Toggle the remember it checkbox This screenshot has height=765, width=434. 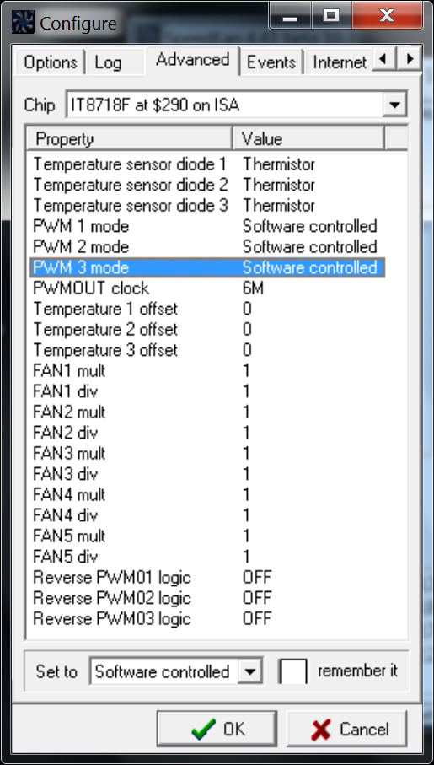pos(292,672)
